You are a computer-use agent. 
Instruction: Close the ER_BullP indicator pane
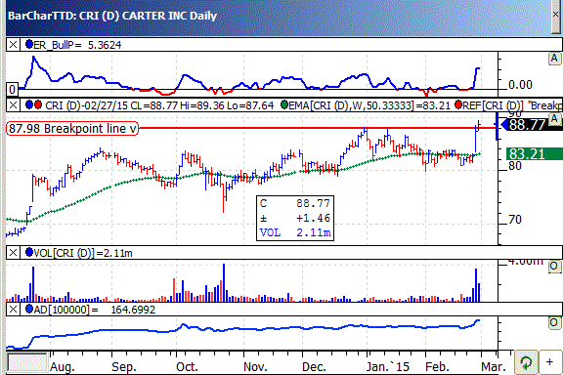tap(13, 45)
